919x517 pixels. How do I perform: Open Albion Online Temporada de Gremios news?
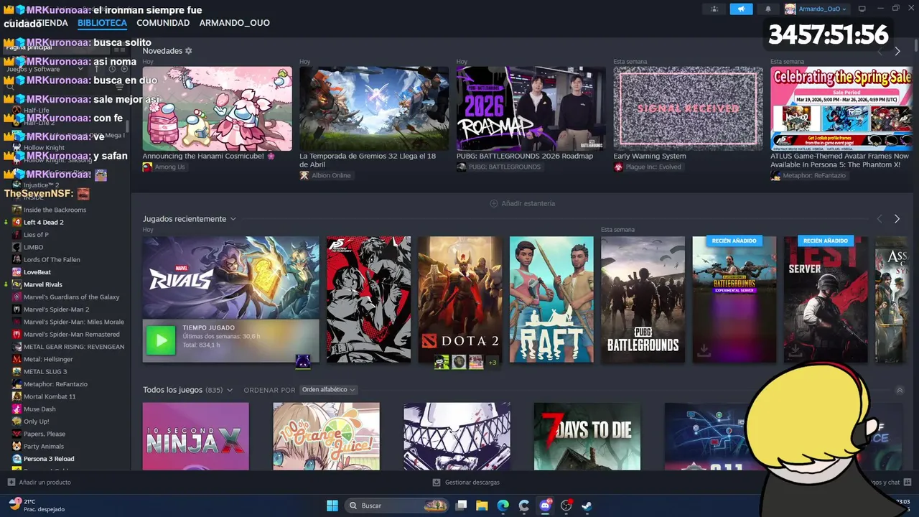[374, 108]
